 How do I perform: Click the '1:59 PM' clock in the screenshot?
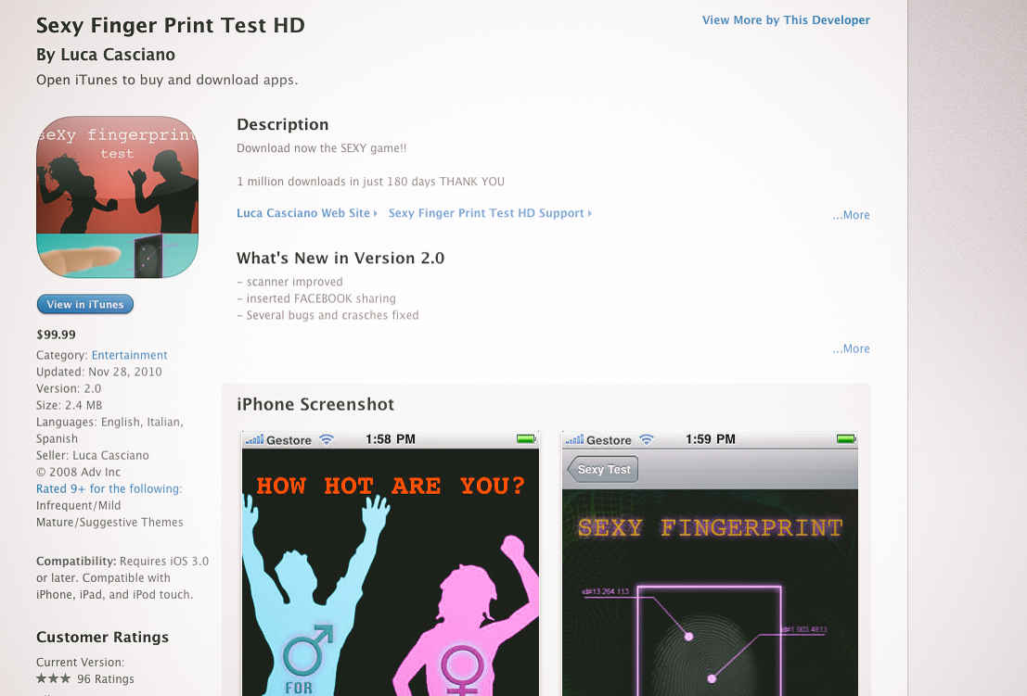pyautogui.click(x=711, y=439)
